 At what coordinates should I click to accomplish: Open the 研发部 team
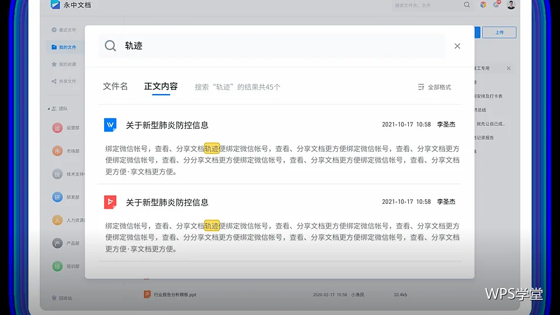pyautogui.click(x=66, y=197)
